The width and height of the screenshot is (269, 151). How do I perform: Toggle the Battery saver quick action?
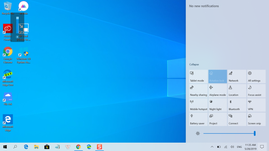click(x=198, y=119)
